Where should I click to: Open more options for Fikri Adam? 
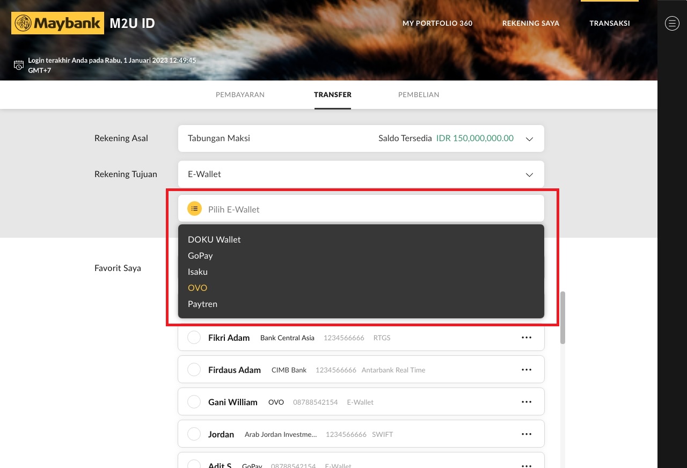[526, 338]
